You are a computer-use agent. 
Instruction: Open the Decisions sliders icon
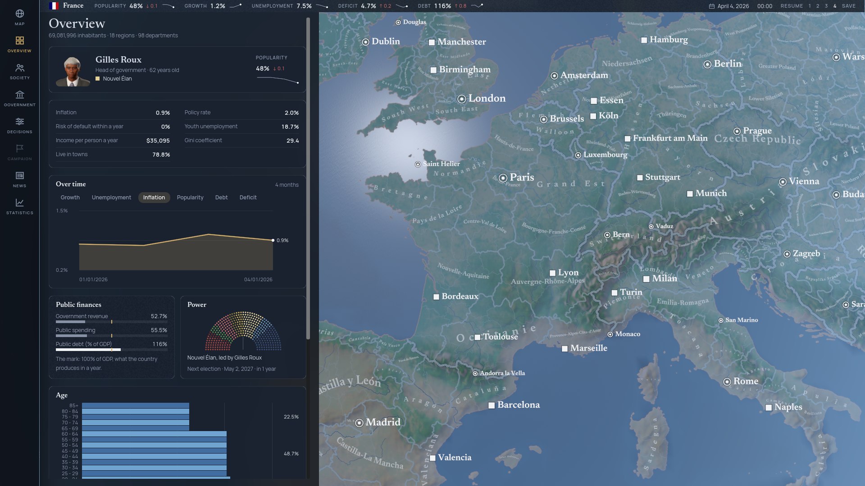tap(19, 121)
